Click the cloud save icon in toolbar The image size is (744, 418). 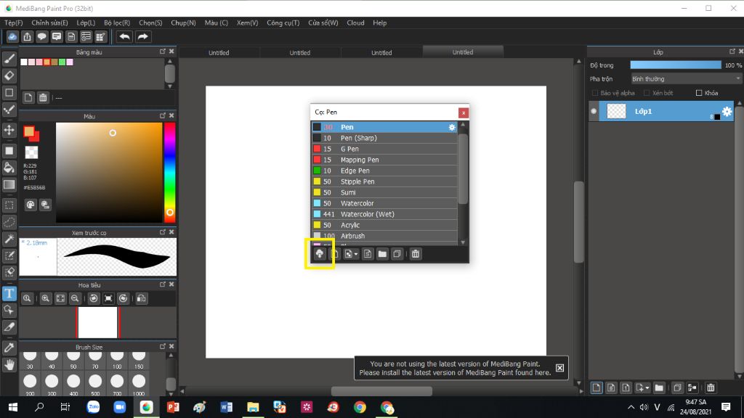click(x=12, y=36)
